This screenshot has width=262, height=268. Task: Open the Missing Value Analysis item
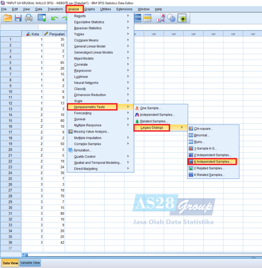[91, 131]
